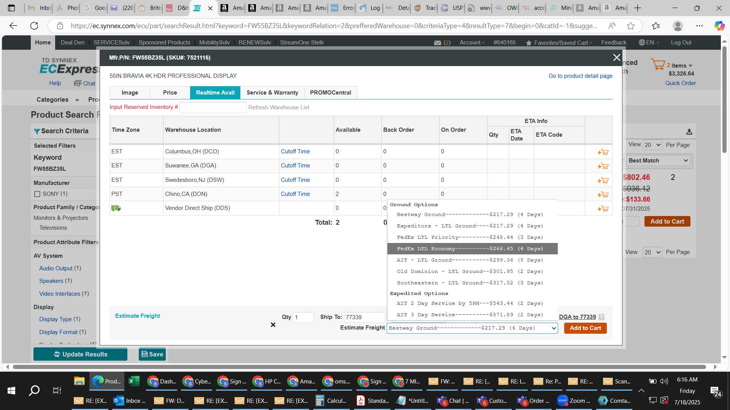Add Vendor Direct Ship row to cart
The width and height of the screenshot is (730, 410).
click(x=603, y=208)
